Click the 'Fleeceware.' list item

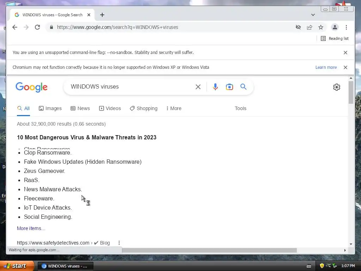[39, 198]
